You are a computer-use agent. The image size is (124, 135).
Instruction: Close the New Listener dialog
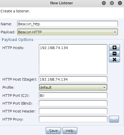[x=120, y=3]
